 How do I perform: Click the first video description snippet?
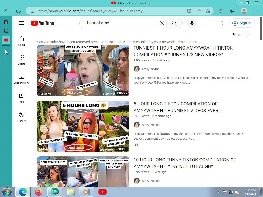pos(191,80)
